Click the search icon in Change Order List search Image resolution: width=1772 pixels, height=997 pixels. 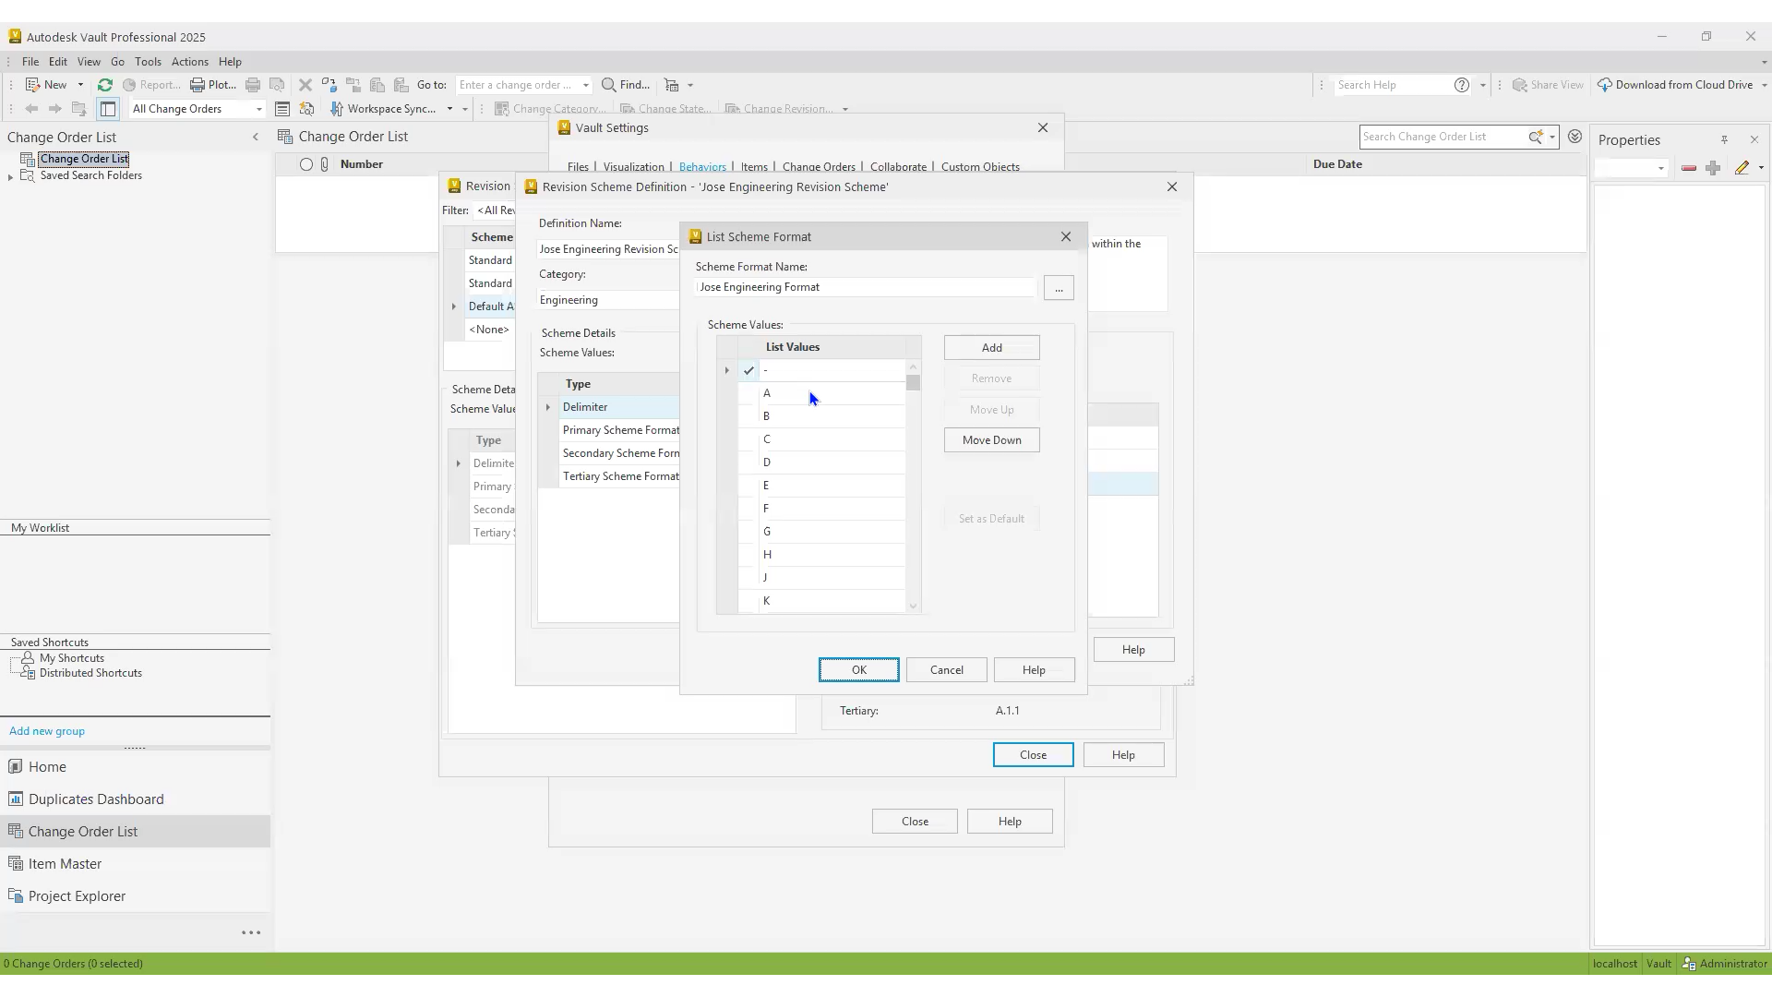tap(1536, 137)
